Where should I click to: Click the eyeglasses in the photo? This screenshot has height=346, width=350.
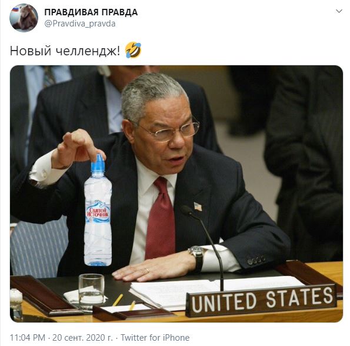click(x=168, y=131)
